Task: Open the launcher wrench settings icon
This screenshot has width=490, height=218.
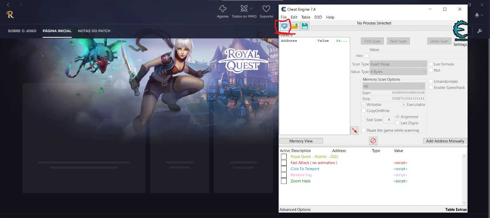Action: coord(480,31)
